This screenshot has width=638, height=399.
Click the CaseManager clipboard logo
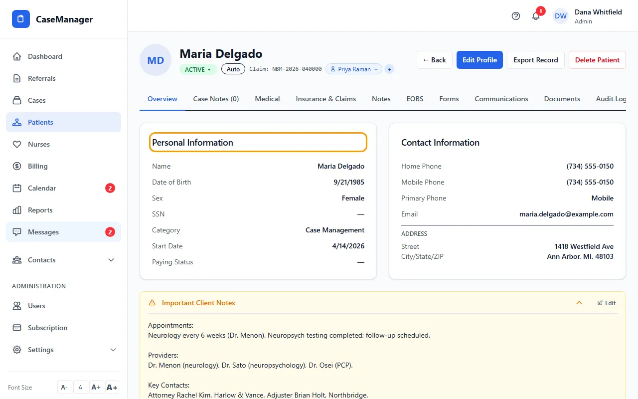[21, 19]
